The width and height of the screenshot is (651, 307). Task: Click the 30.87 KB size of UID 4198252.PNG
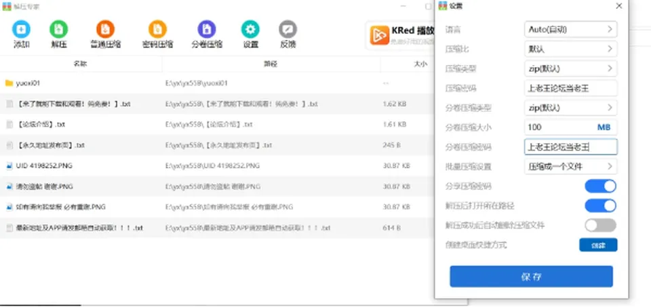(397, 166)
